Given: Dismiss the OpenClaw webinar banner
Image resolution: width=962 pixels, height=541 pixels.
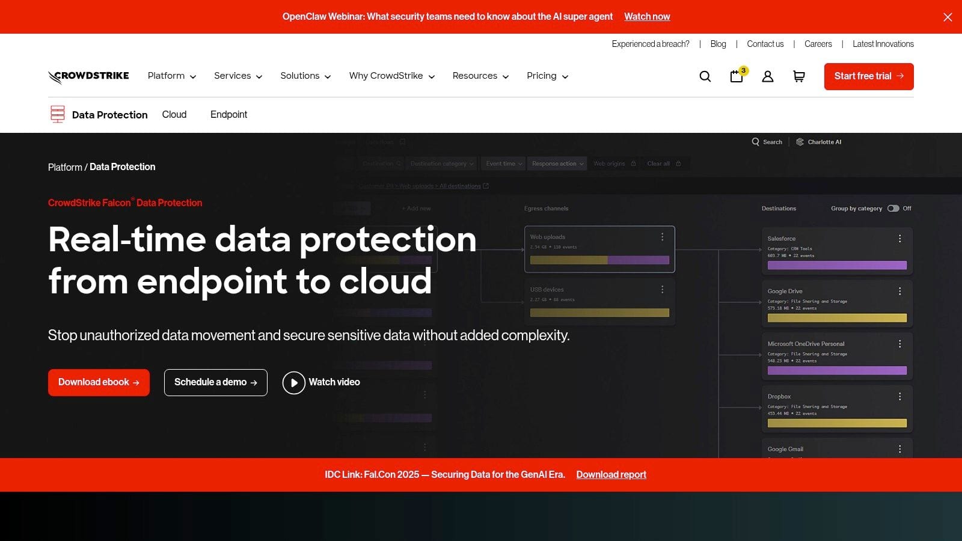Looking at the screenshot, I should [948, 17].
